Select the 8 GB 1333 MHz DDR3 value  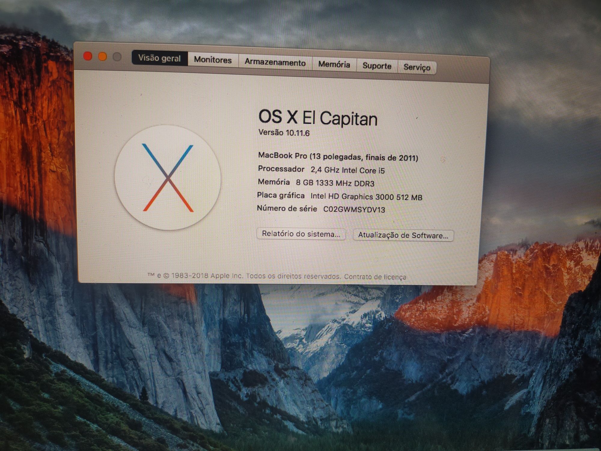pos(335,183)
